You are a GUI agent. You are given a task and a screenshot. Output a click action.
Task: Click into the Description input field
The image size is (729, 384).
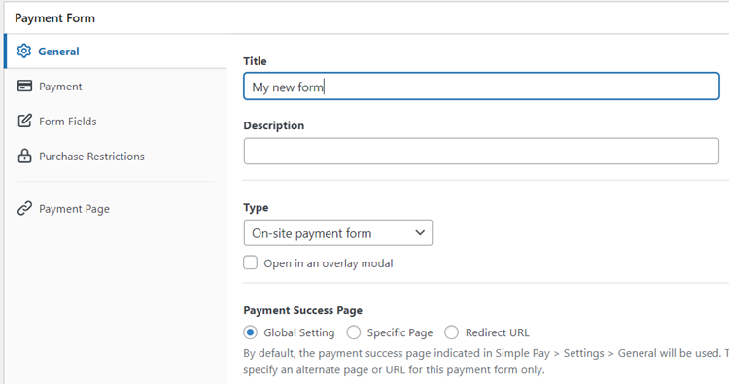pyautogui.click(x=481, y=151)
